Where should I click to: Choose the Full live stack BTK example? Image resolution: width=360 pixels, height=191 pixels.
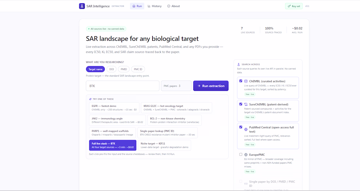click(113, 145)
